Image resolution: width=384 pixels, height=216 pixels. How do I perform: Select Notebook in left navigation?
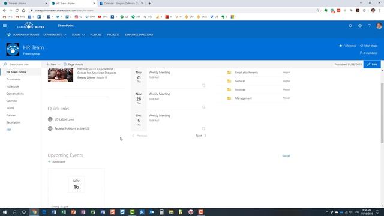pyautogui.click(x=13, y=86)
